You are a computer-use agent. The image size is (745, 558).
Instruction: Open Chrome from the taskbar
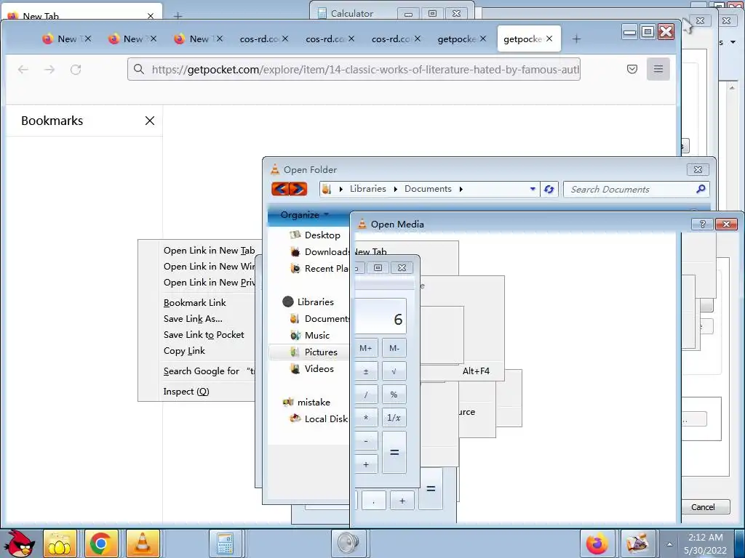pyautogui.click(x=100, y=543)
